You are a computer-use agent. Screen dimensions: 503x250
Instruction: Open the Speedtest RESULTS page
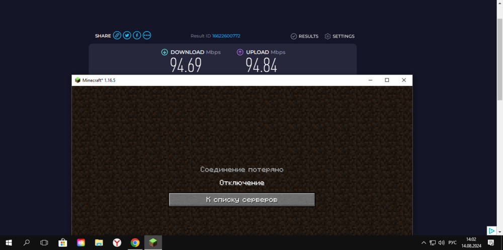click(304, 36)
